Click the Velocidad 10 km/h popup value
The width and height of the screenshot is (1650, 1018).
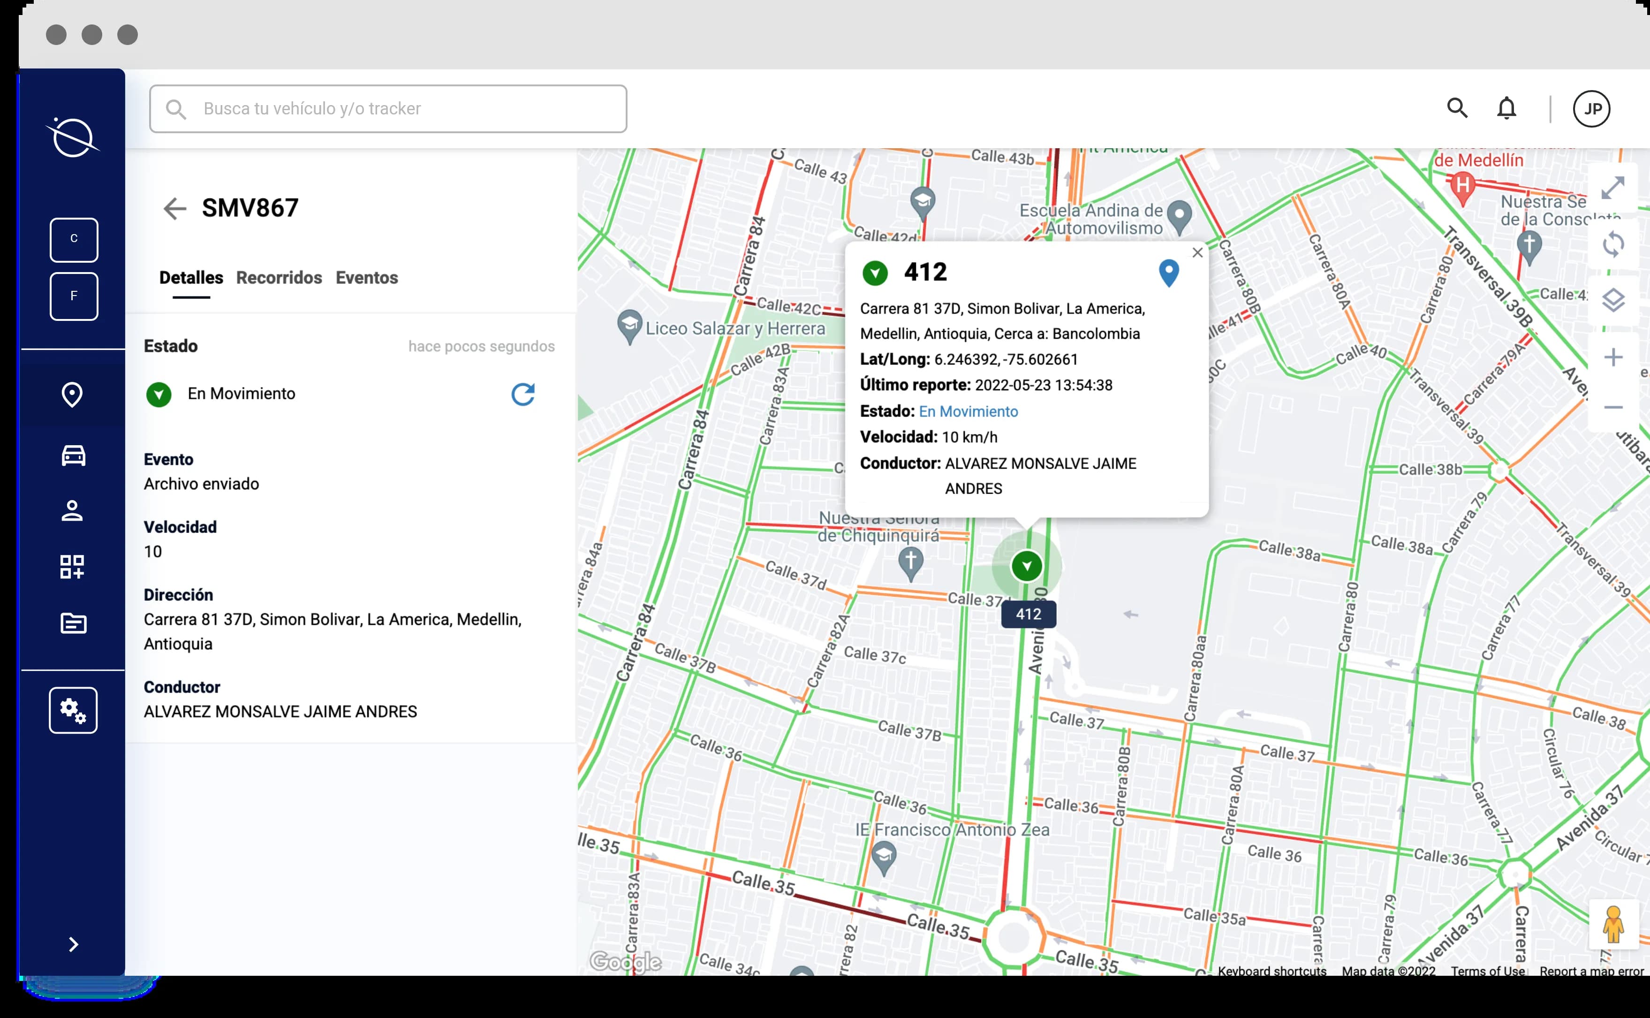coord(969,437)
